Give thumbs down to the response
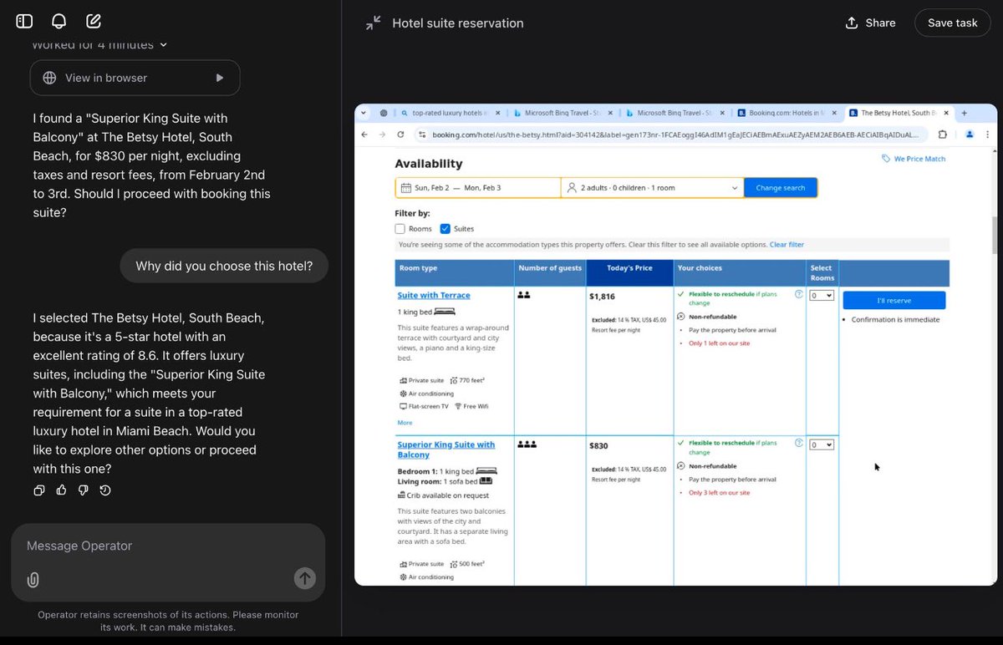This screenshot has height=645, width=1003. pyautogui.click(x=83, y=490)
